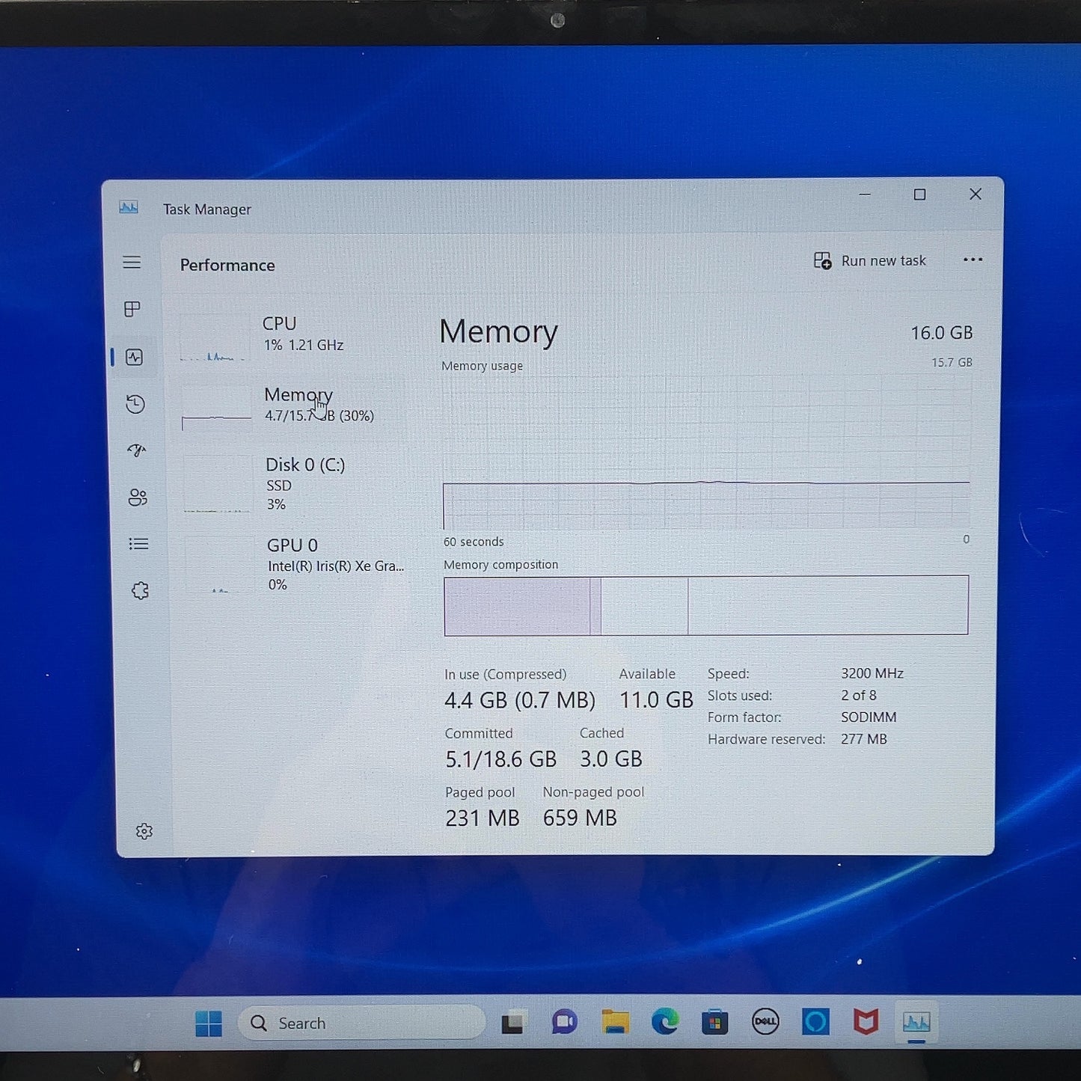1081x1081 pixels.
Task: Click the Disk 0 mini graph thumbnail
Action: [x=217, y=486]
